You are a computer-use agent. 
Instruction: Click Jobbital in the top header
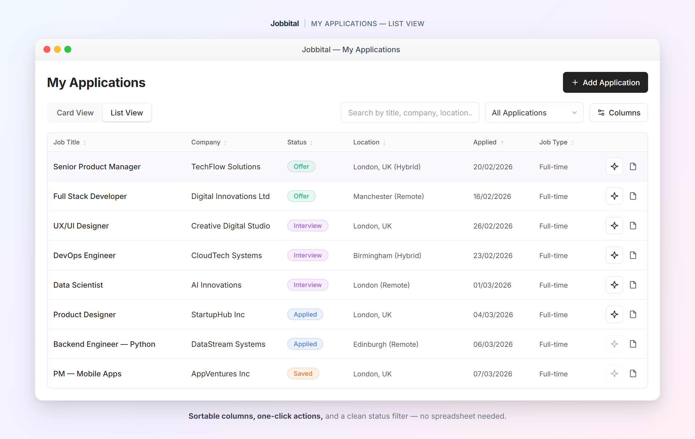285,23
